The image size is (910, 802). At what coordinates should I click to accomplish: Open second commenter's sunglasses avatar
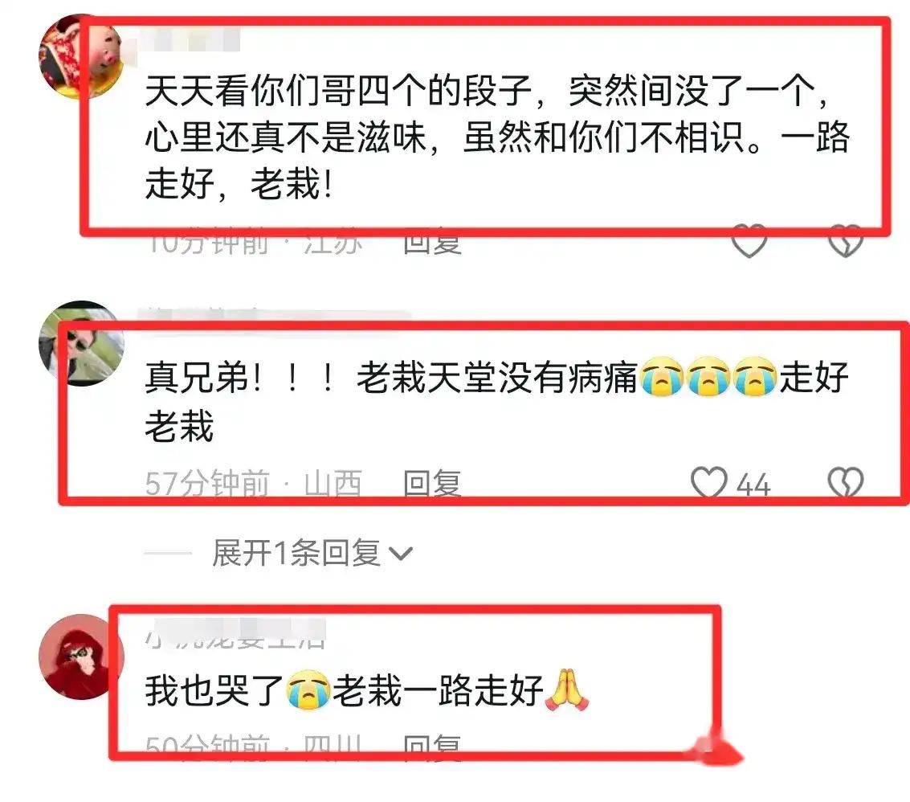pyautogui.click(x=80, y=342)
